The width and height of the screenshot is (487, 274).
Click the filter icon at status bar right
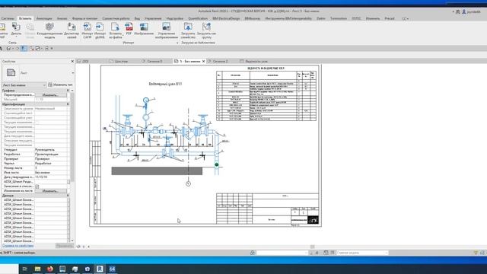tap(476, 253)
